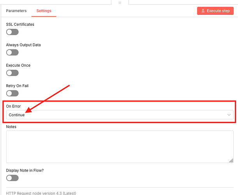This screenshot has width=238, height=195.
Task: Click the HTTP Request node version text
Action: click(x=41, y=193)
